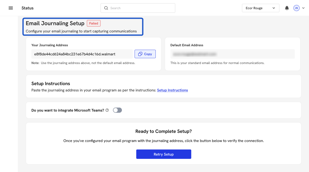Click into the Search input field

pos(141,8)
